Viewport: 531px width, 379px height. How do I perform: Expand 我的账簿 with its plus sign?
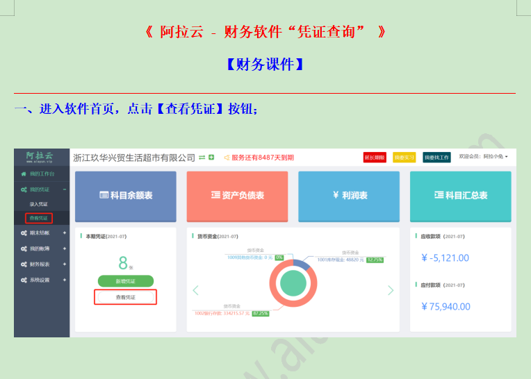click(65, 249)
